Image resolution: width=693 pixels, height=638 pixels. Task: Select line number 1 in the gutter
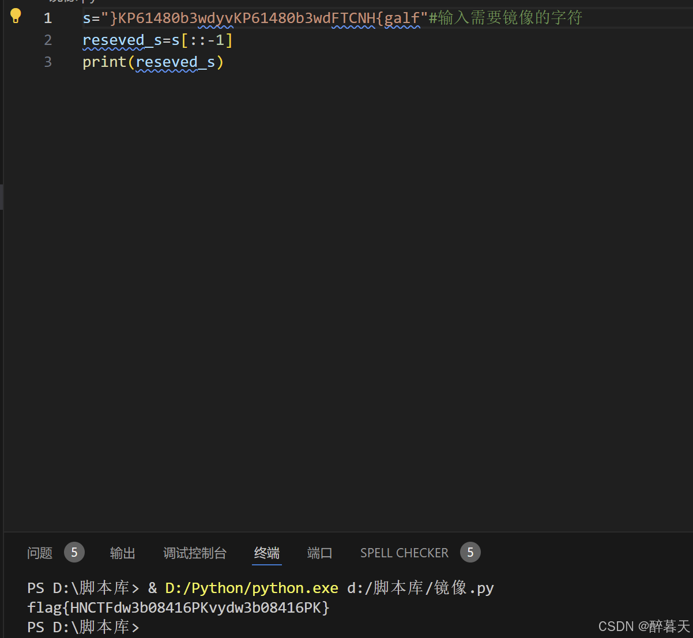coord(48,18)
